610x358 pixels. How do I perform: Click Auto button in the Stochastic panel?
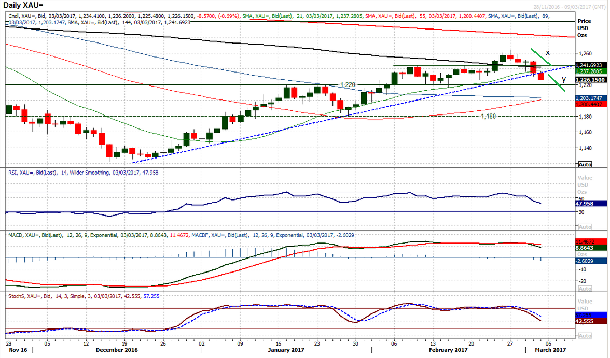point(585,336)
